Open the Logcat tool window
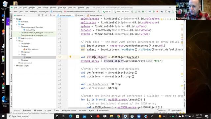Screen dimensions: 211x119 tap(48, 110)
